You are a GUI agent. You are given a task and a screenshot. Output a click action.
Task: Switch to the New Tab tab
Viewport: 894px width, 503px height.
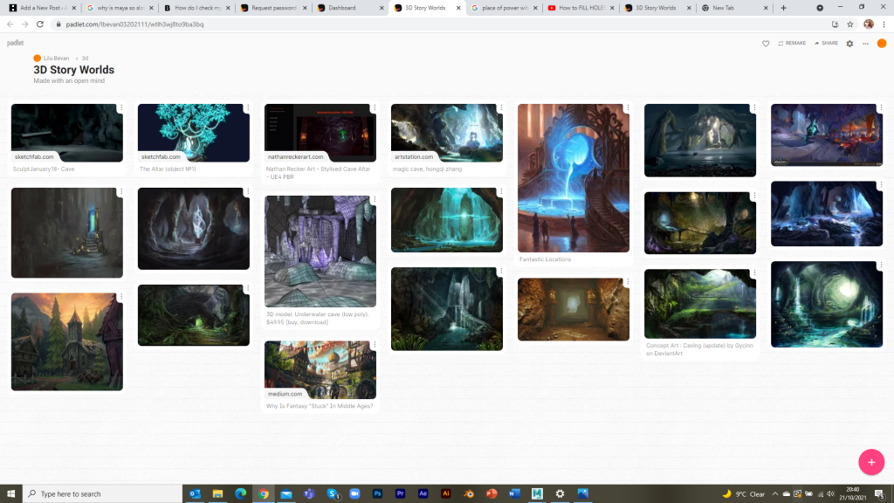tap(735, 8)
